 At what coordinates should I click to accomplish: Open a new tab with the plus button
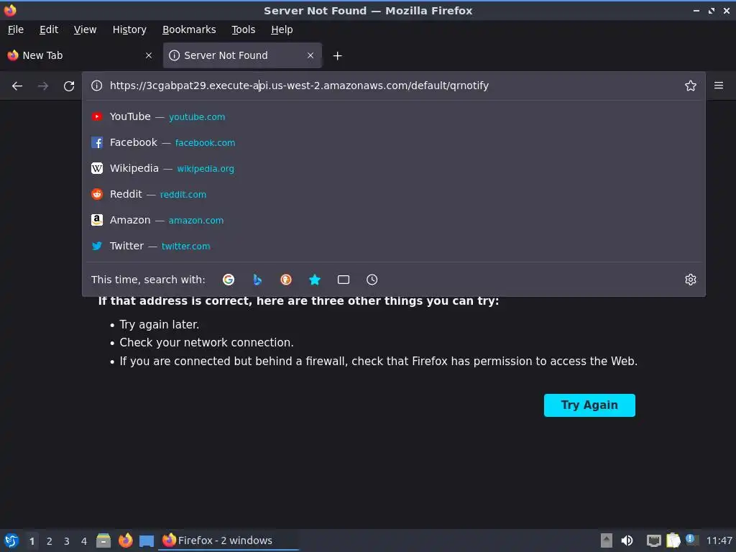click(x=337, y=56)
